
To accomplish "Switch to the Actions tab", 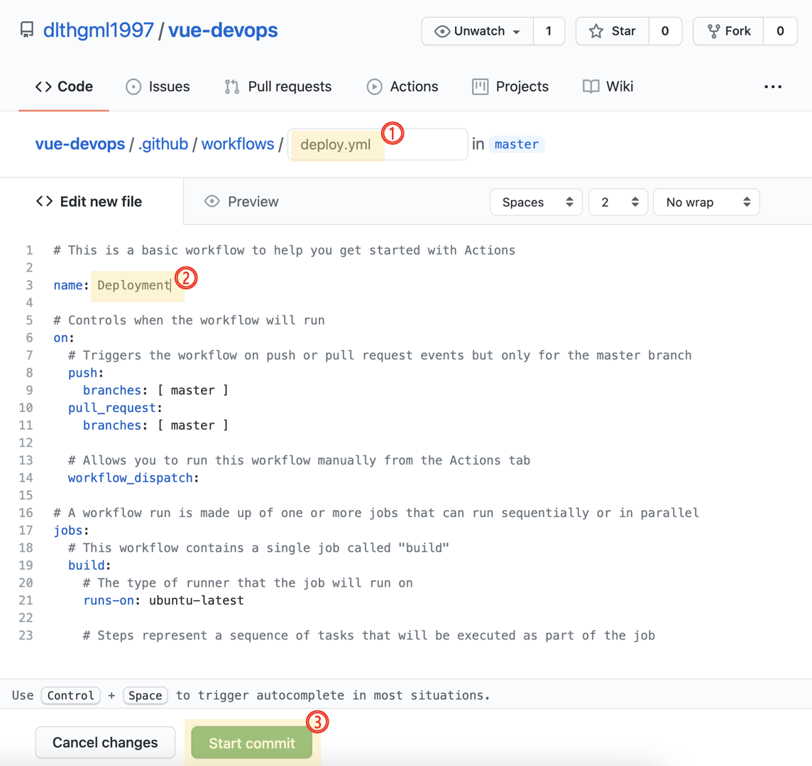I will (402, 87).
